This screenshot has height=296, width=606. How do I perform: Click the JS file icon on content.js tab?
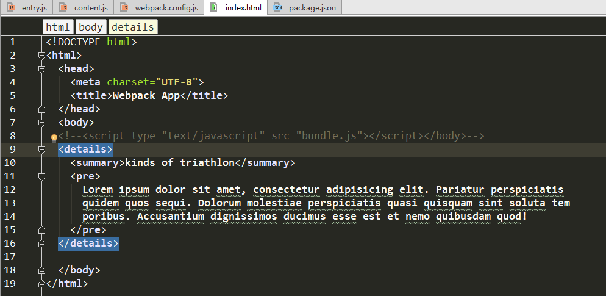click(64, 7)
